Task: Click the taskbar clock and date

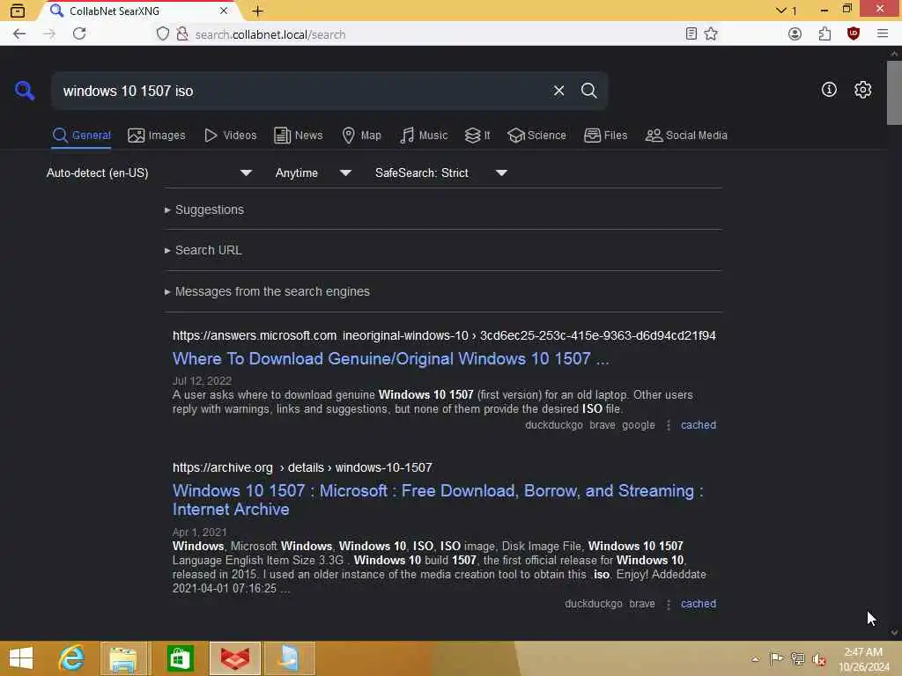Action: (x=863, y=658)
